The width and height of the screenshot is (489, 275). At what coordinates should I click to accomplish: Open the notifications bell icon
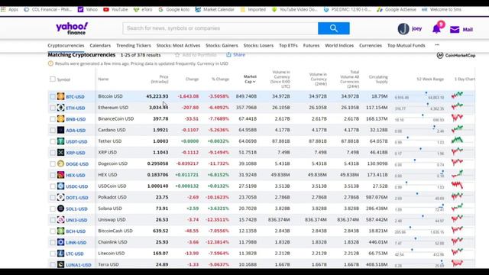point(436,29)
